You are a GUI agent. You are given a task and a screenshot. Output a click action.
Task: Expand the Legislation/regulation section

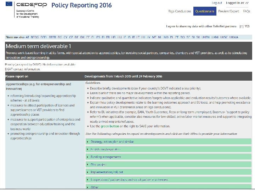[169, 149]
